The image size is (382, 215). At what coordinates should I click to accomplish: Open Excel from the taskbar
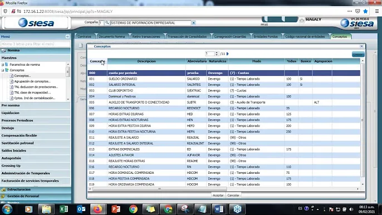(x=63, y=209)
